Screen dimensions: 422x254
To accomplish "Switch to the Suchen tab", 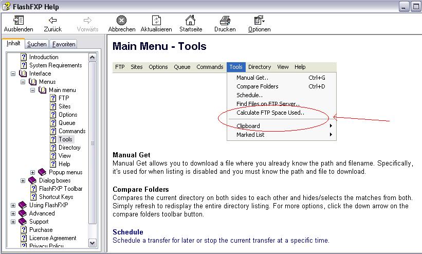I will [x=36, y=44].
